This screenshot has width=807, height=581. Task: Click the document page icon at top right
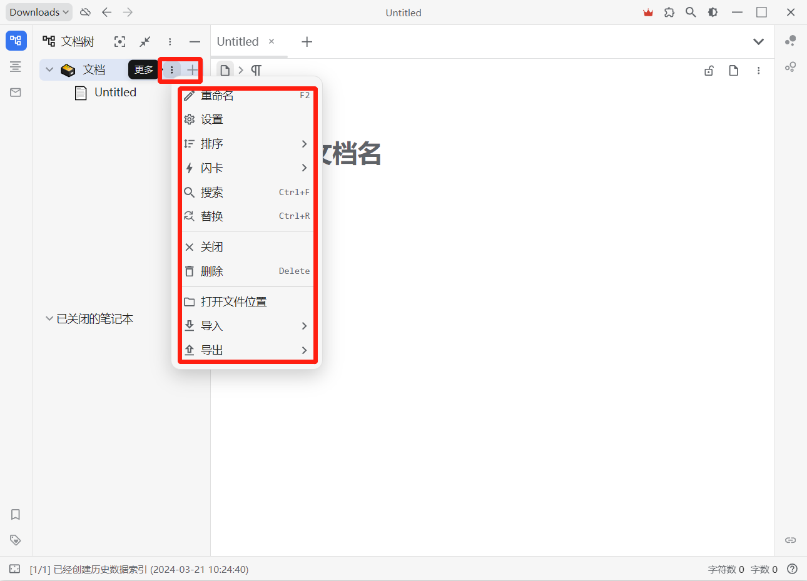click(734, 71)
